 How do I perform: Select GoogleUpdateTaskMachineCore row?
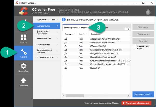point(96,53)
